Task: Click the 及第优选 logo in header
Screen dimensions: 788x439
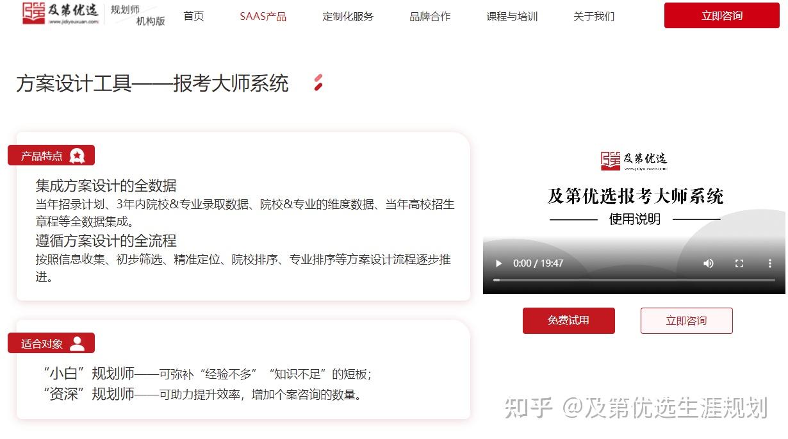Action: 61,13
